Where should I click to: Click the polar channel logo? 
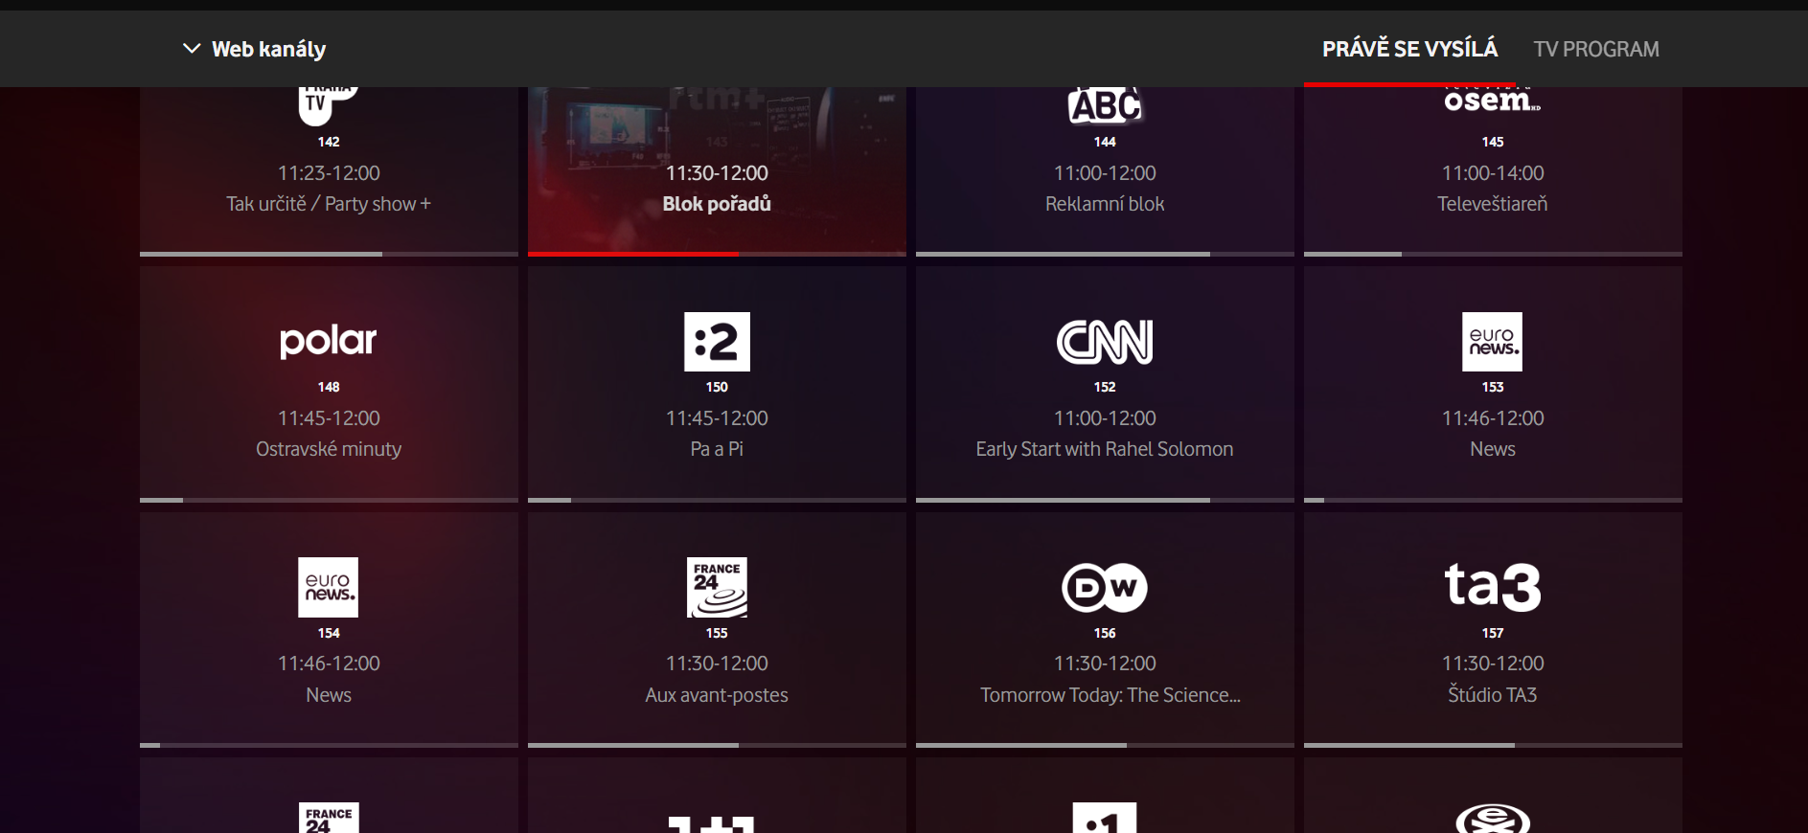coord(328,341)
